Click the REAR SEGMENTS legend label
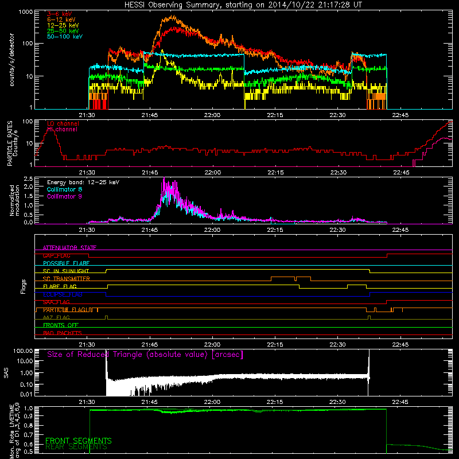The height and width of the screenshot is (459, 459). pyautogui.click(x=76, y=447)
